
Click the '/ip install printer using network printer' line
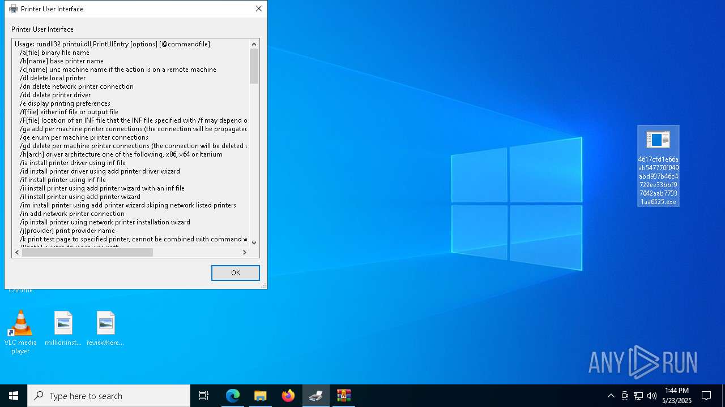pos(105,222)
